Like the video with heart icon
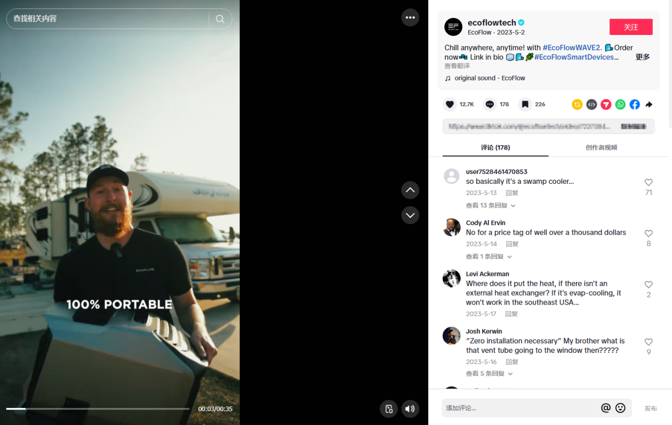 click(x=450, y=104)
